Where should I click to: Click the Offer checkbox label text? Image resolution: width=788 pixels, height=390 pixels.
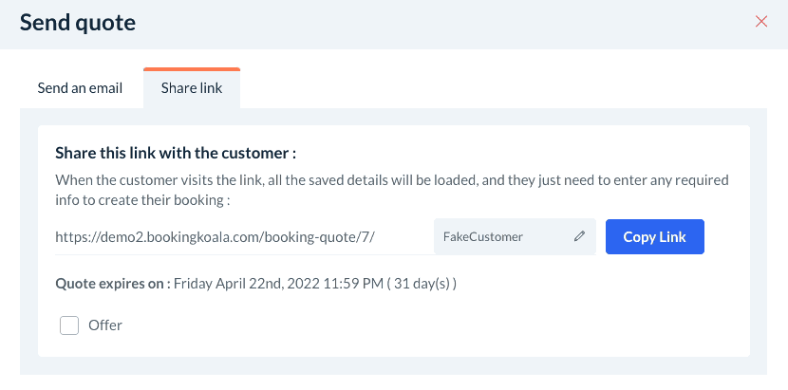(105, 325)
